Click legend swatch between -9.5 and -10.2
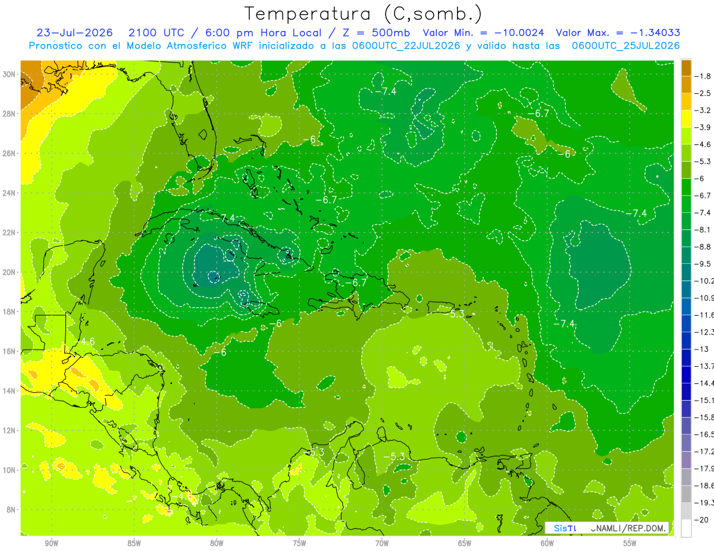Viewport: 714px width, 551px height. click(686, 272)
